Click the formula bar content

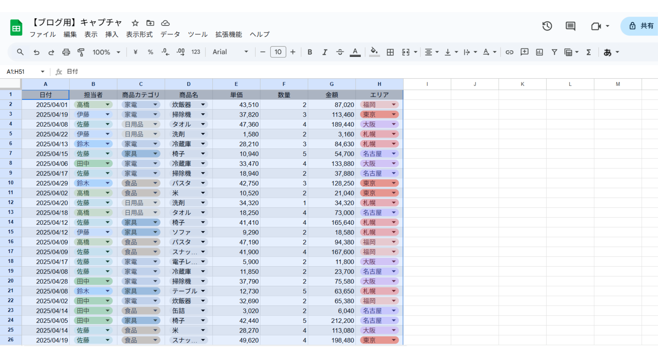[72, 72]
